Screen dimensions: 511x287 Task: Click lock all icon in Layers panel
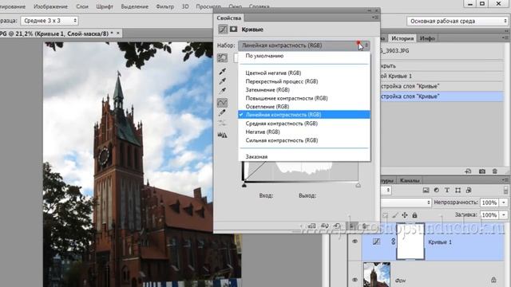pos(414,215)
